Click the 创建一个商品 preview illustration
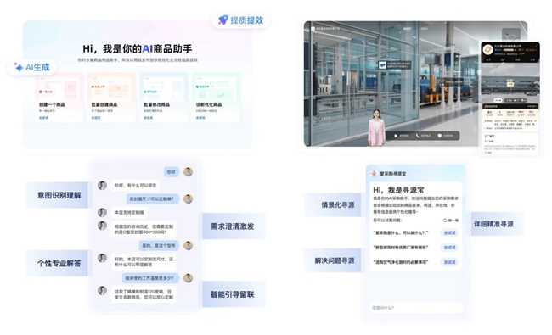This screenshot has height=335, width=552. pos(59,87)
